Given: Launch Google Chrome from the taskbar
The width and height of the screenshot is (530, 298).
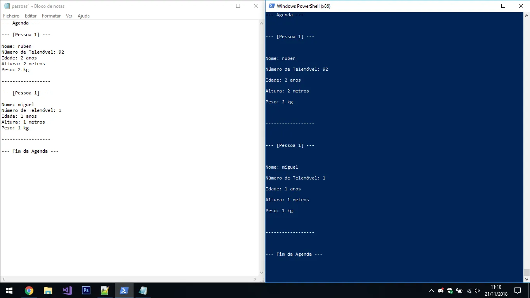Looking at the screenshot, I should [x=29, y=291].
